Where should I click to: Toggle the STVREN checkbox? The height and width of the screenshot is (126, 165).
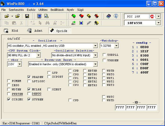(x=29, y=99)
